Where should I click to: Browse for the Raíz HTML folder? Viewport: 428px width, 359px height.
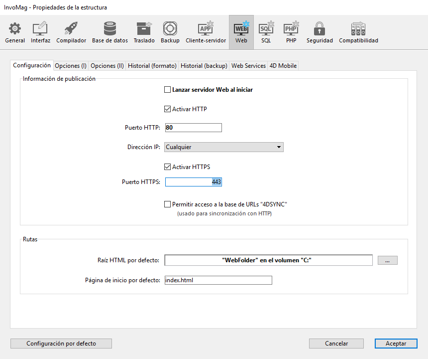point(387,260)
